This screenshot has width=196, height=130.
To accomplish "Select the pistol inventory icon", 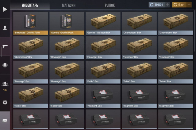I will click(x=5, y=46).
